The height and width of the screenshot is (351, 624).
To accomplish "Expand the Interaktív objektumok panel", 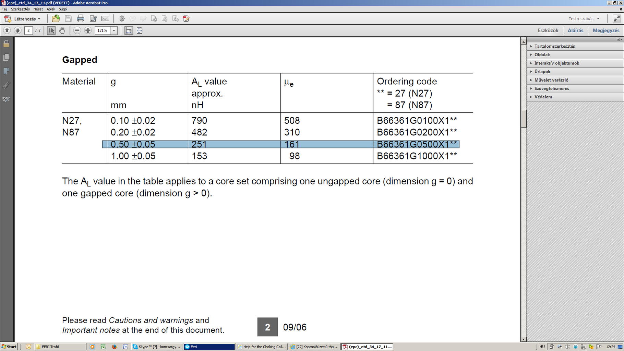I will click(x=575, y=63).
